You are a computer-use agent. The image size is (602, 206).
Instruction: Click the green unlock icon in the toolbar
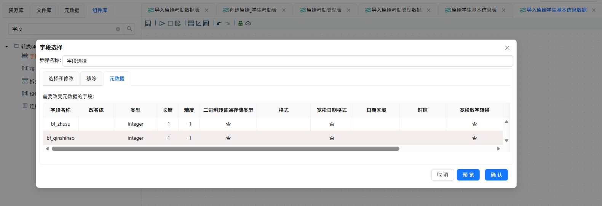(x=240, y=24)
